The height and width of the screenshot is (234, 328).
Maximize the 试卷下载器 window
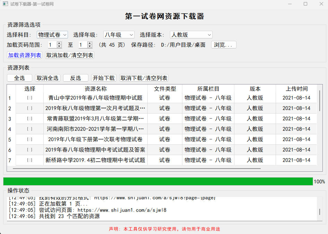coord(305,4)
